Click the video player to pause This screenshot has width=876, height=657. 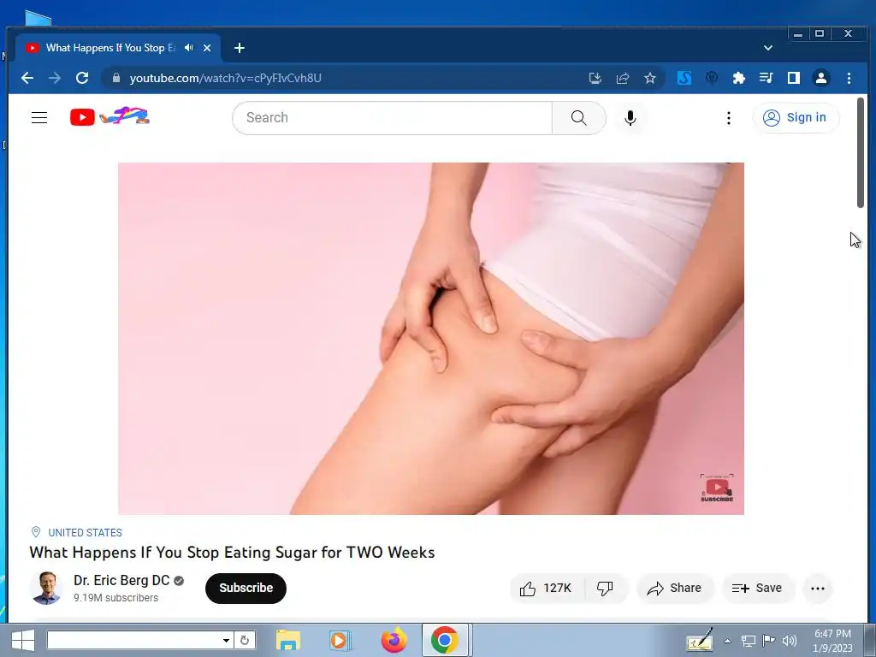click(431, 339)
